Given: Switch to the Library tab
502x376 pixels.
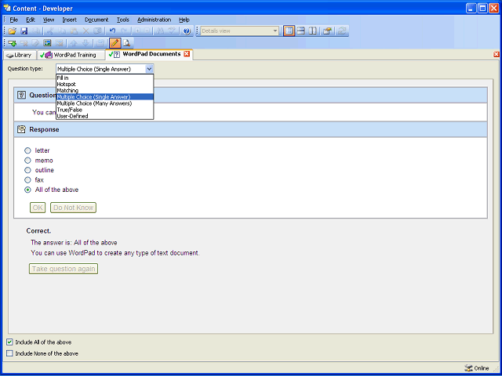Looking at the screenshot, I should [20, 55].
